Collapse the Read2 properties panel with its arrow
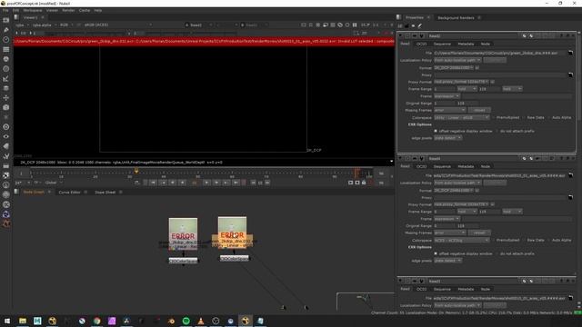Image resolution: width=582 pixels, height=327 pixels. (400, 36)
